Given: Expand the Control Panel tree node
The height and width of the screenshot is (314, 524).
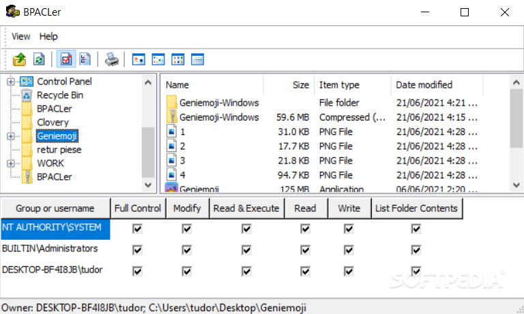Looking at the screenshot, I should click(11, 82).
